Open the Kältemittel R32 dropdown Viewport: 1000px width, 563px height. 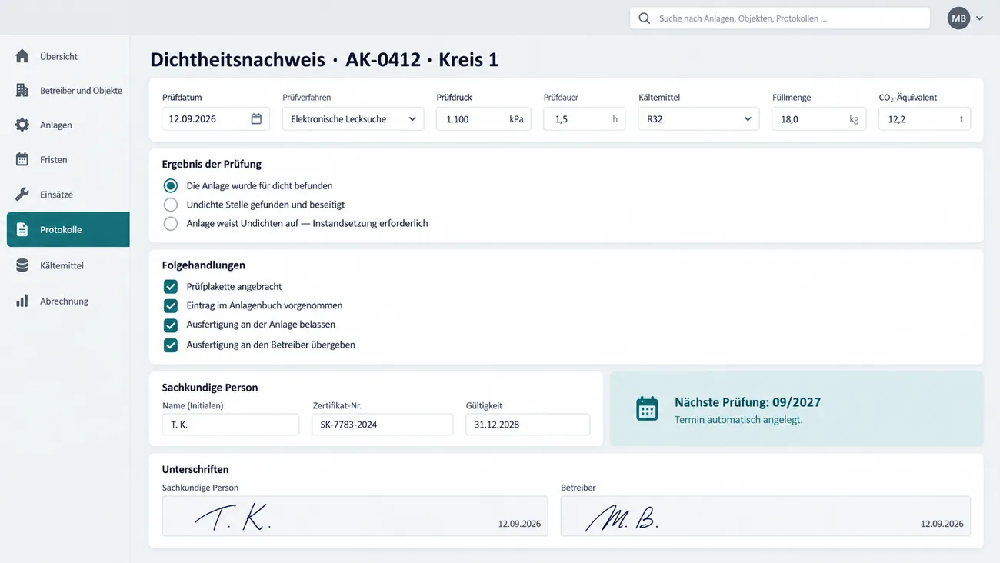click(698, 118)
